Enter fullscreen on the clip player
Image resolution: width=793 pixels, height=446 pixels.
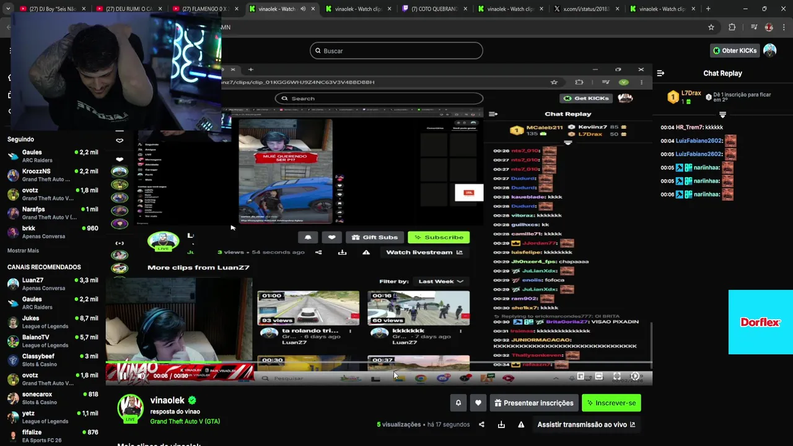click(x=616, y=376)
